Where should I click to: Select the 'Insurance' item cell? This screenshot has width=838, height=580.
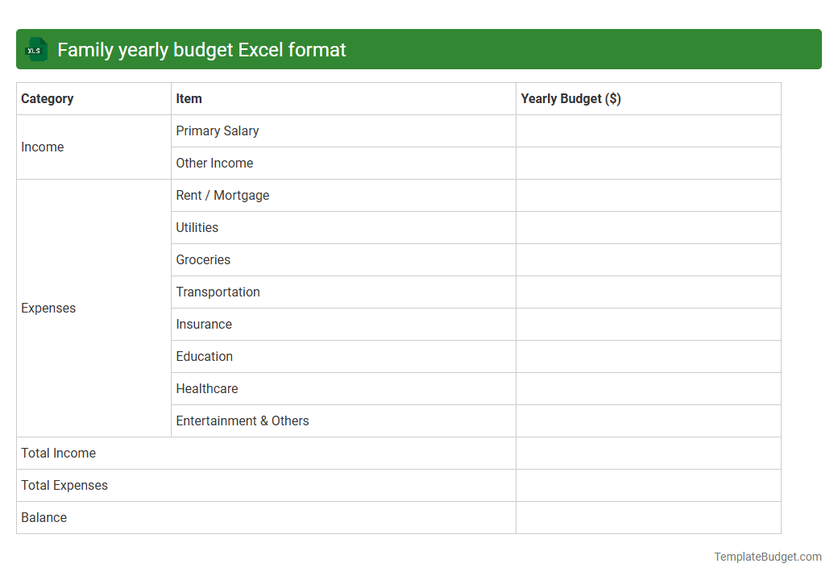204,324
